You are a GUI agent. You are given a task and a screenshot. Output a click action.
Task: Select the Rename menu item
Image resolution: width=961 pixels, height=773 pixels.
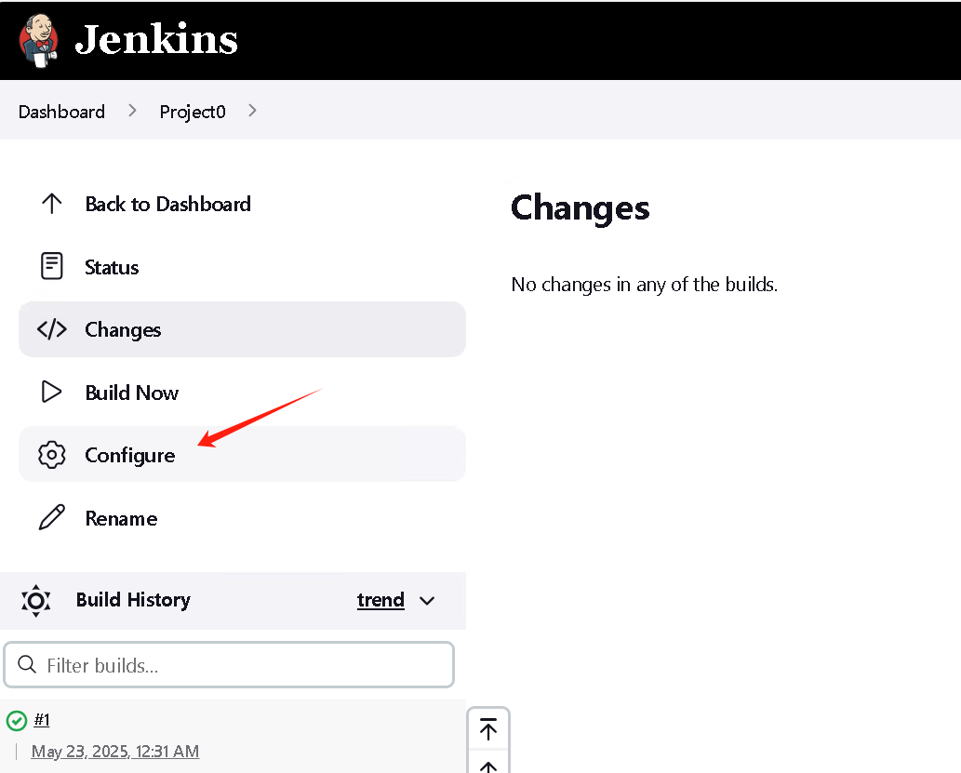tap(242, 518)
